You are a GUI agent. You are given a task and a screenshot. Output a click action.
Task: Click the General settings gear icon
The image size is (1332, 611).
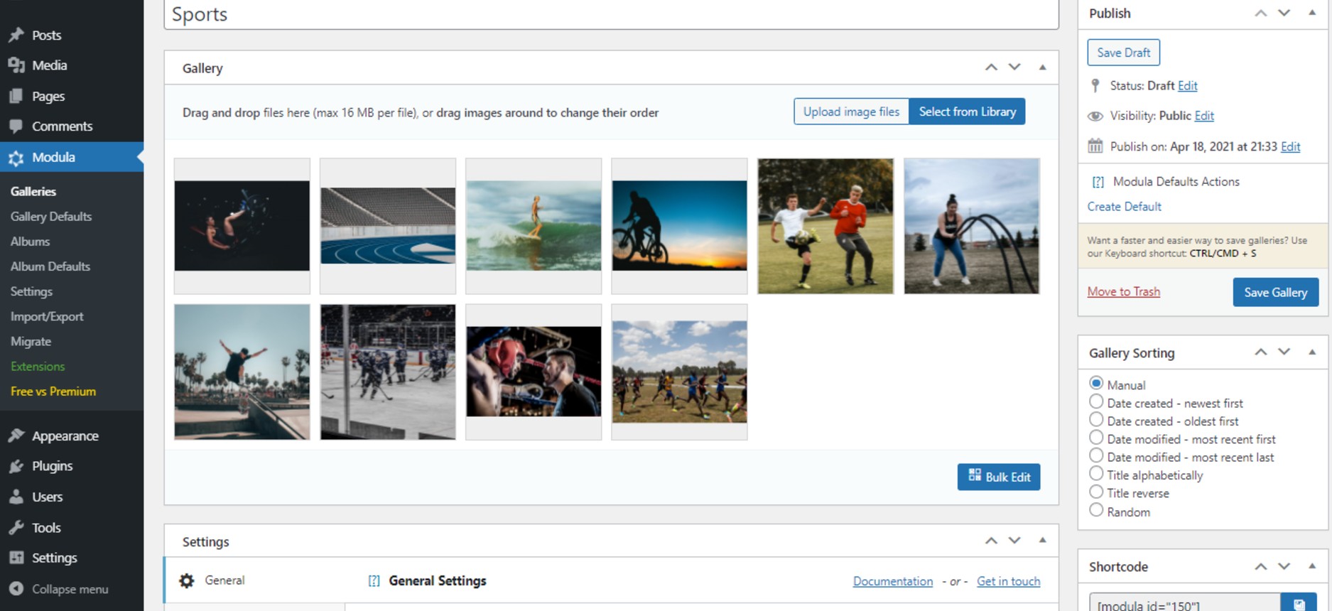pos(187,581)
